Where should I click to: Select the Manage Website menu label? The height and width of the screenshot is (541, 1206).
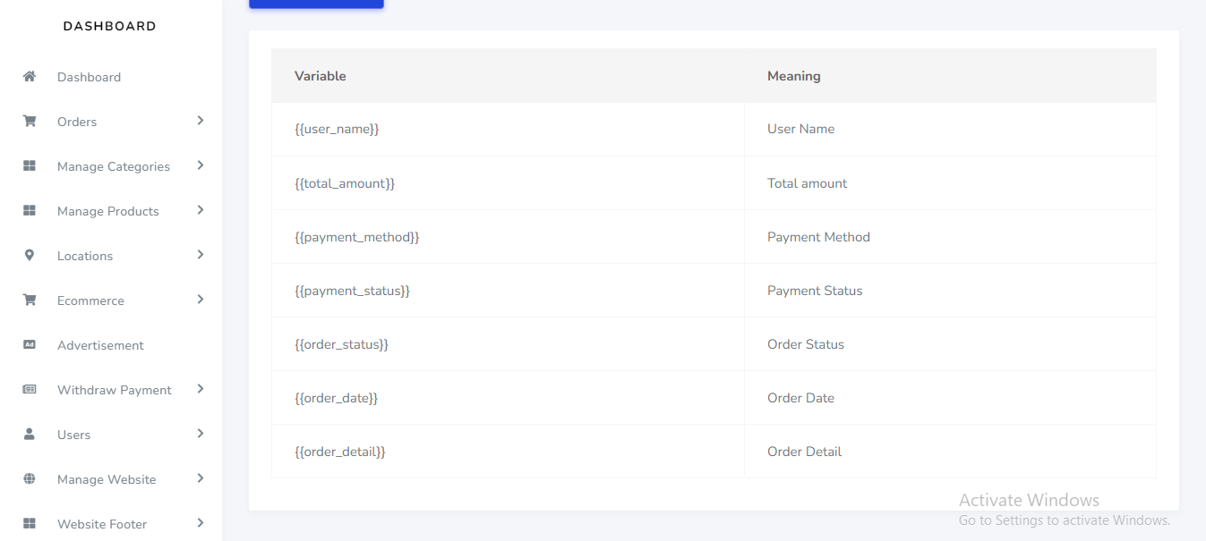tap(107, 479)
